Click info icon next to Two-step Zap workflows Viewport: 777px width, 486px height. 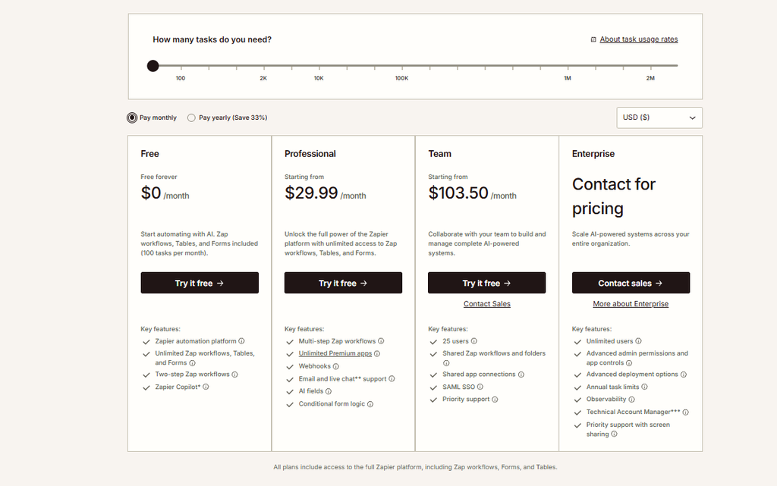[x=235, y=375]
